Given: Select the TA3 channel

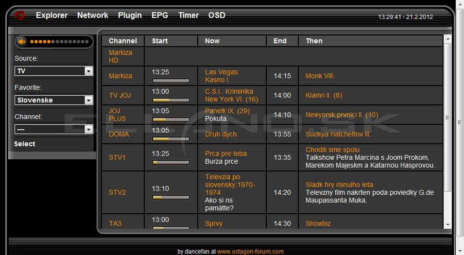Looking at the screenshot, I should 115,223.
